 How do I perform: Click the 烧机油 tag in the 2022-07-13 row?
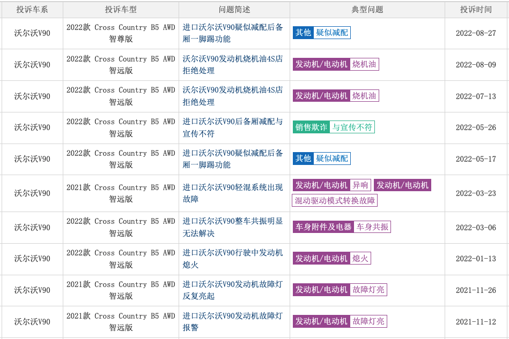(x=364, y=96)
